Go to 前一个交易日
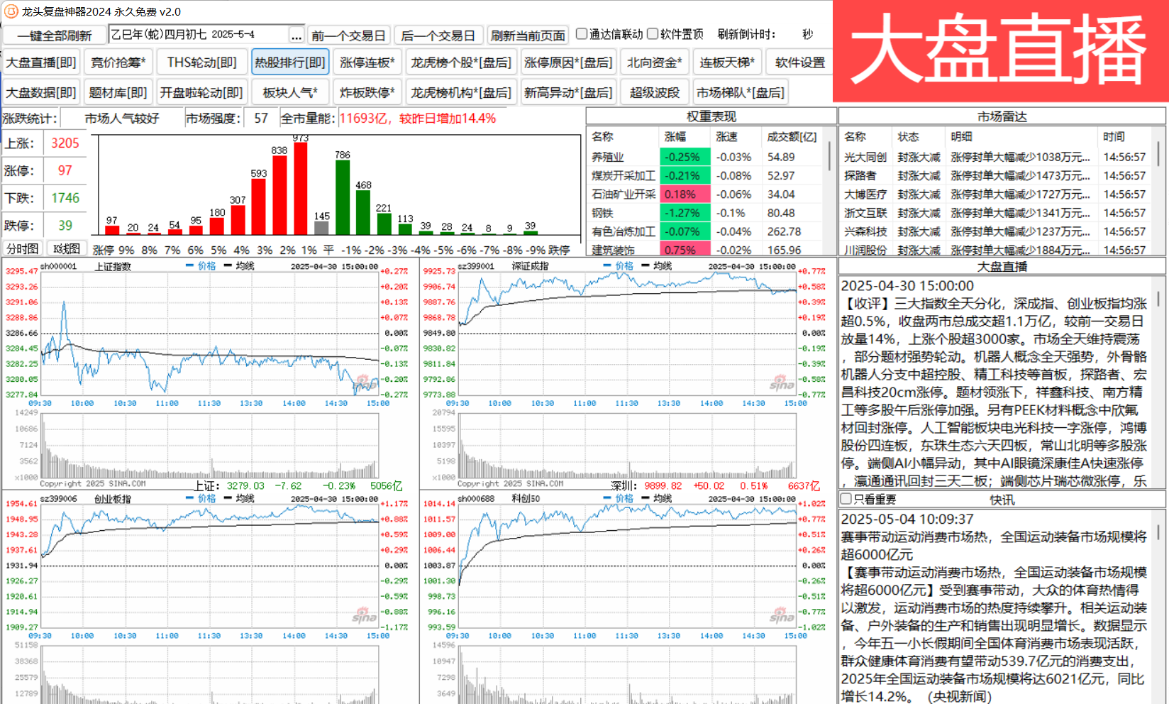1169x704 pixels. tap(348, 35)
